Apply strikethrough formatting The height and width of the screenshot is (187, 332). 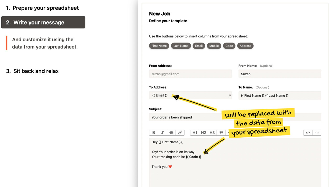pos(171,132)
